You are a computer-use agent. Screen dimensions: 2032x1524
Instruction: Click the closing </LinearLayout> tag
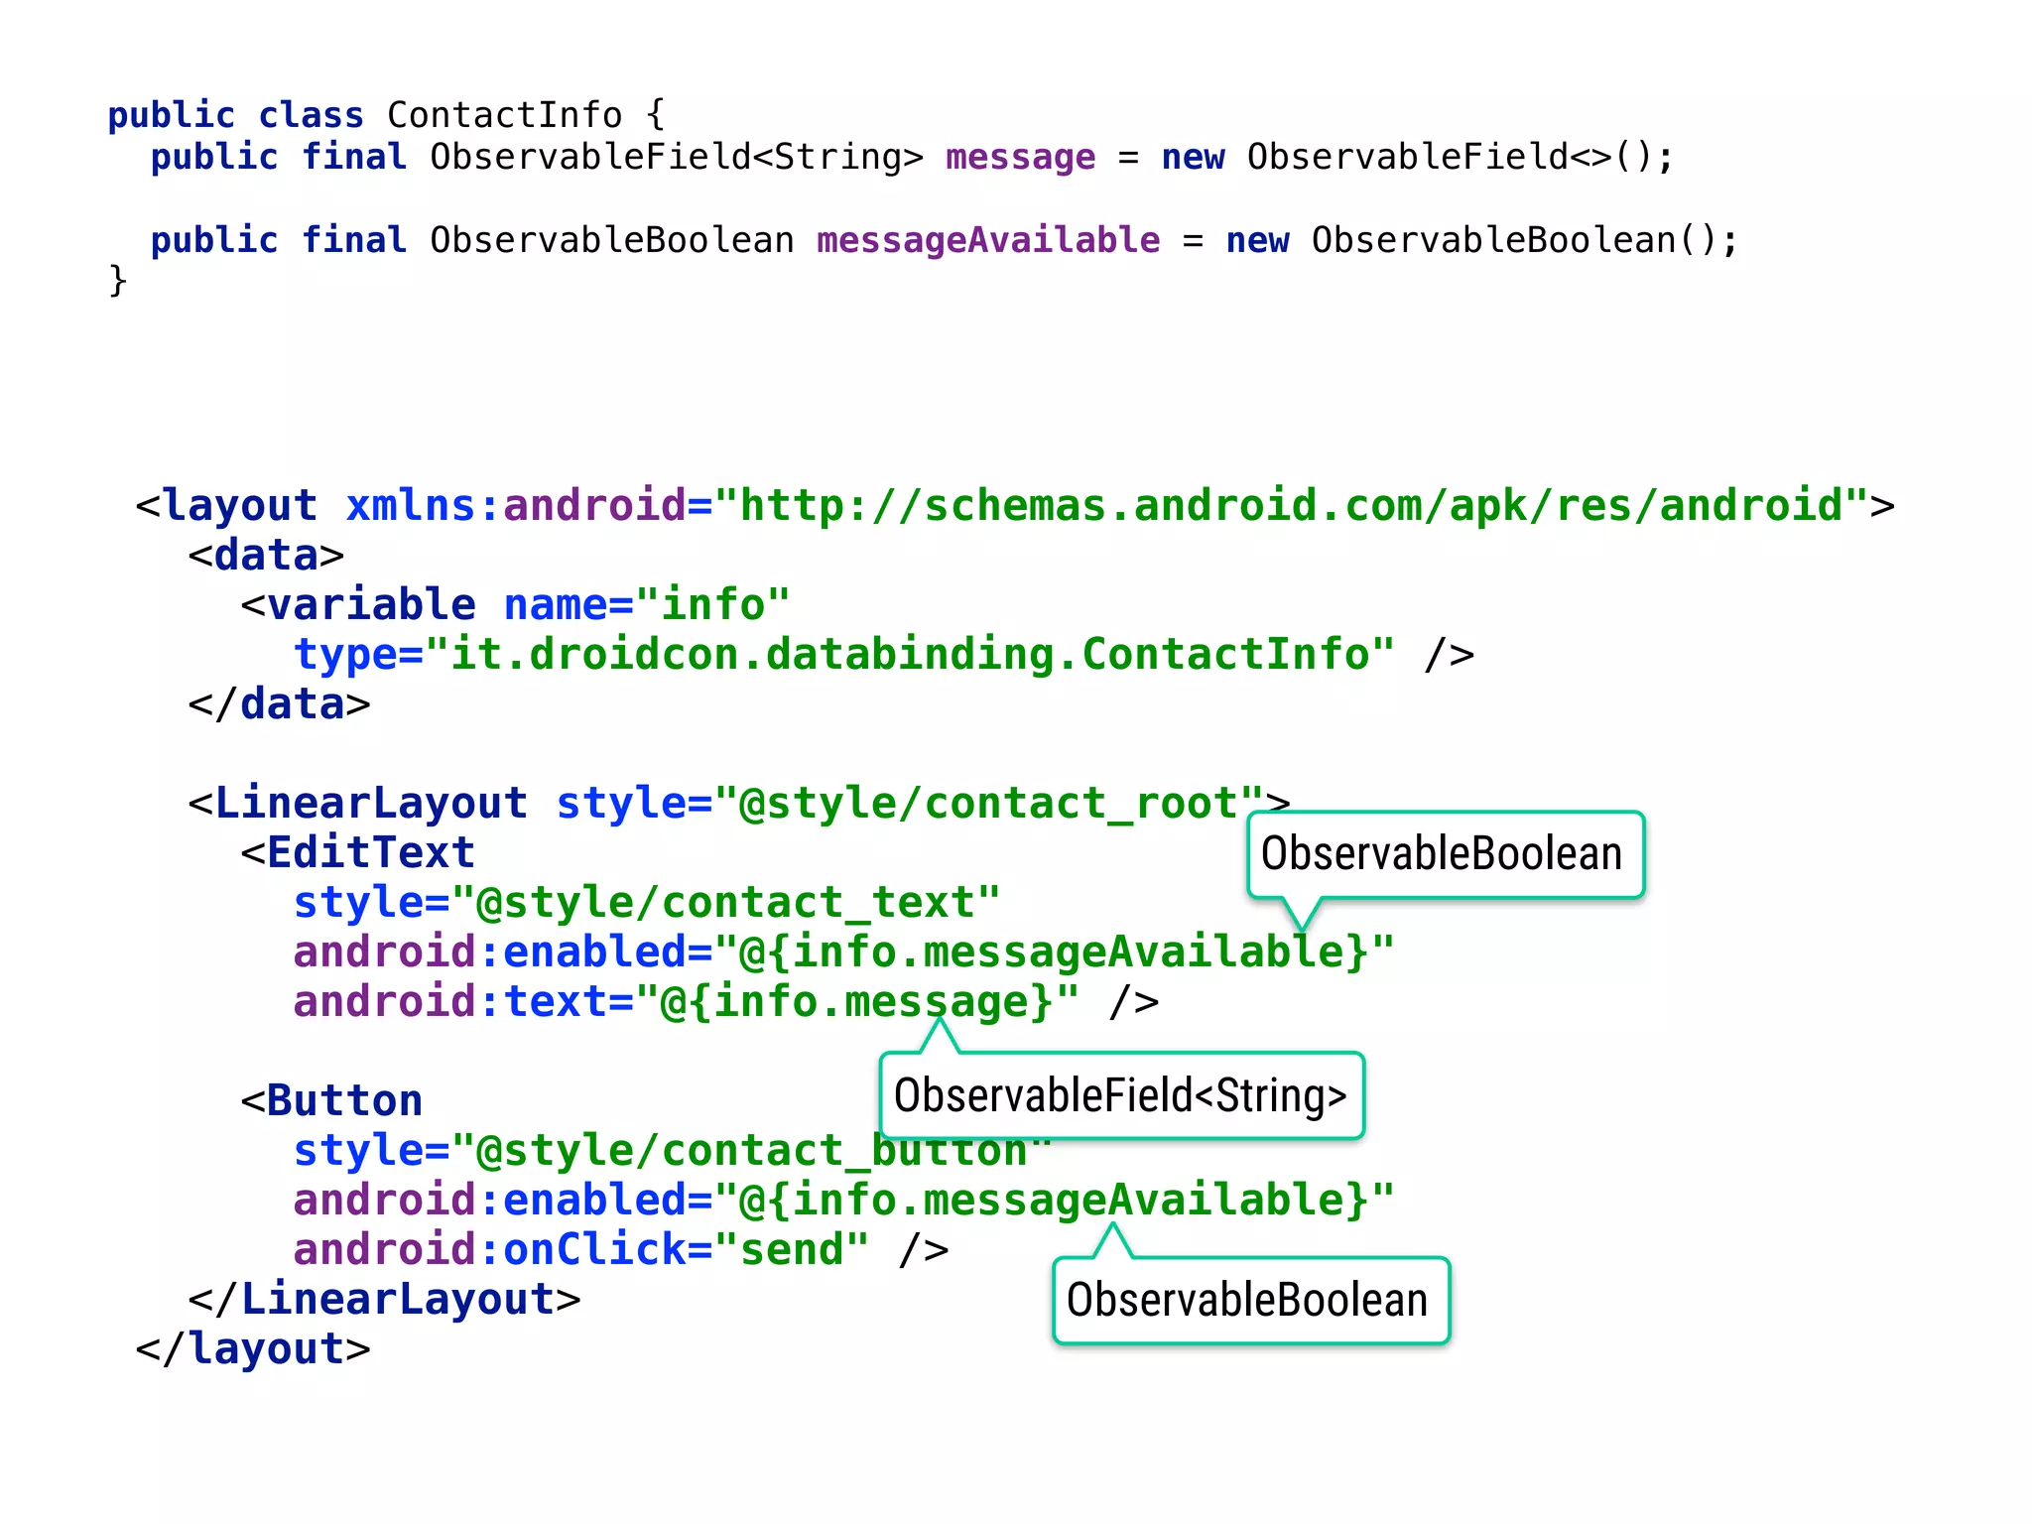click(x=385, y=1299)
